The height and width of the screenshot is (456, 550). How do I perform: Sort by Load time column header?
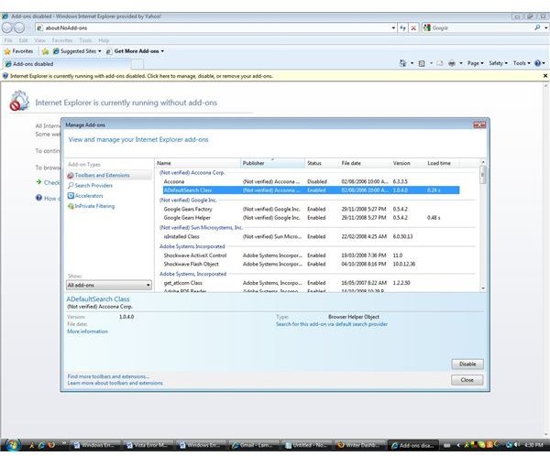443,163
